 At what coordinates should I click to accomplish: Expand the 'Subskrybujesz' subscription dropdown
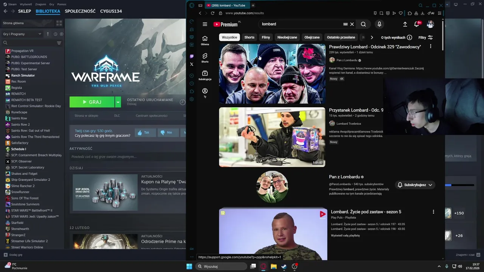(x=415, y=185)
